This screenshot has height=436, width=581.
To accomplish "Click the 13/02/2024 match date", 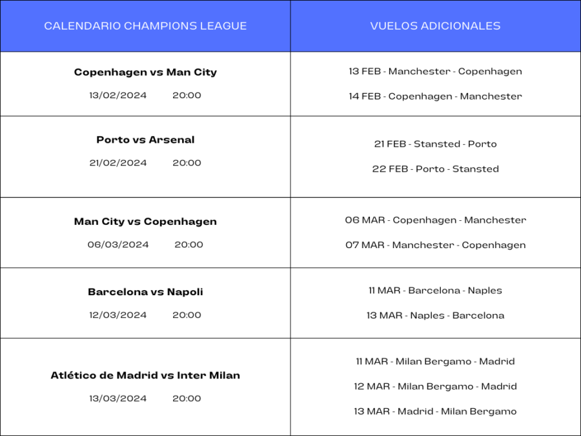I will (118, 95).
